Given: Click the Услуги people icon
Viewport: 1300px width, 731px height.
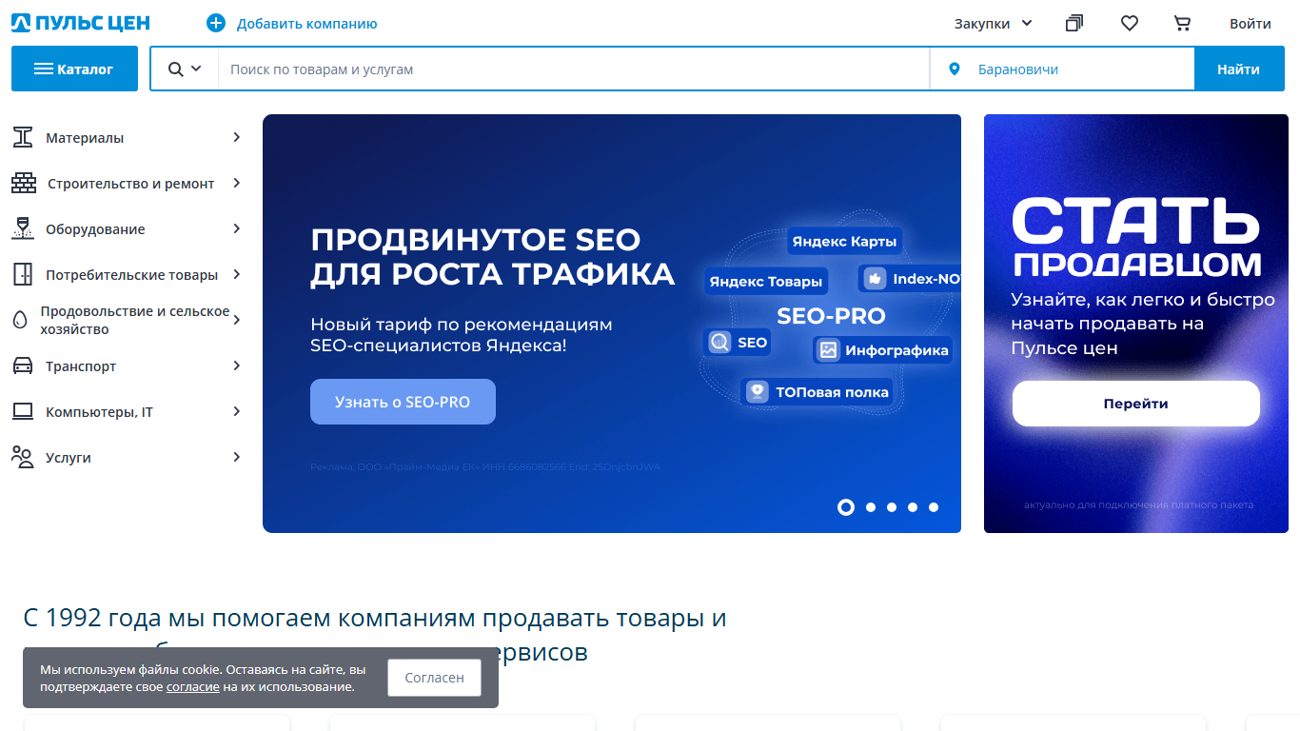Looking at the screenshot, I should [x=23, y=457].
